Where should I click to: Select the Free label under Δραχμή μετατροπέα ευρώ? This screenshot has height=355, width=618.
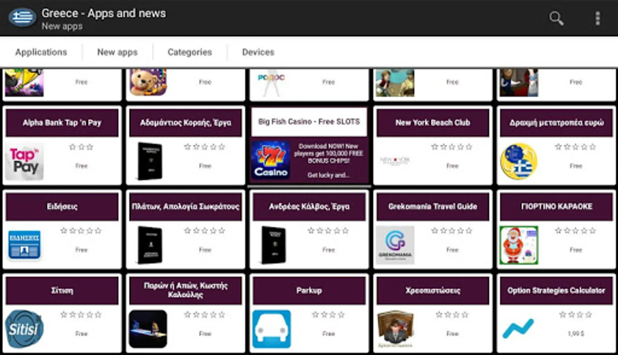576,166
